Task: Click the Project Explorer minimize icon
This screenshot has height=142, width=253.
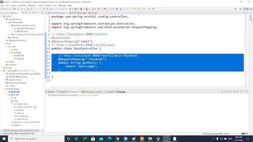Action: point(39,13)
